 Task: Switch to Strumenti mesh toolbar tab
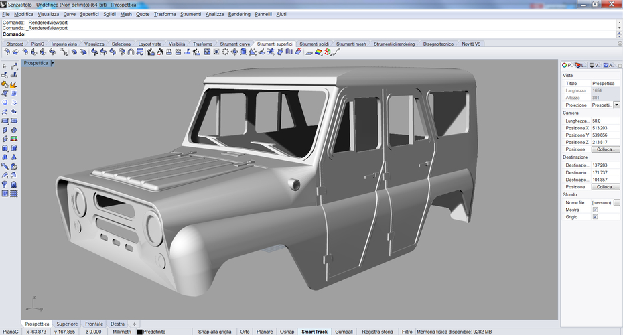351,44
